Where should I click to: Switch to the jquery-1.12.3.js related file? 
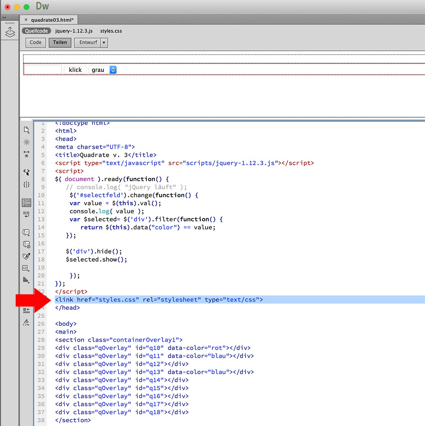point(74,31)
